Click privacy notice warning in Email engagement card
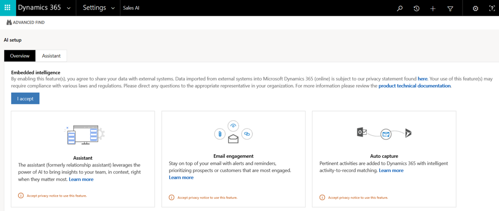Screen dimensions: 499x211 [x=207, y=198]
